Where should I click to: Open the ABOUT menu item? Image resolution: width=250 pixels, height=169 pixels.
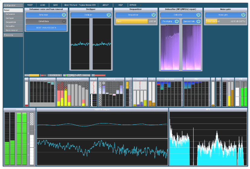[x=106, y=5]
